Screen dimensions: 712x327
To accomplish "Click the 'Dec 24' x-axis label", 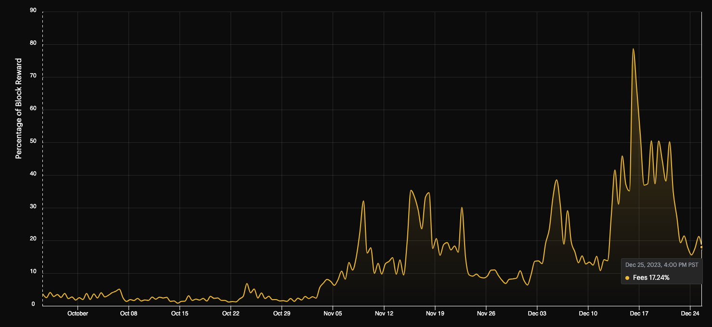I will pyautogui.click(x=690, y=314).
